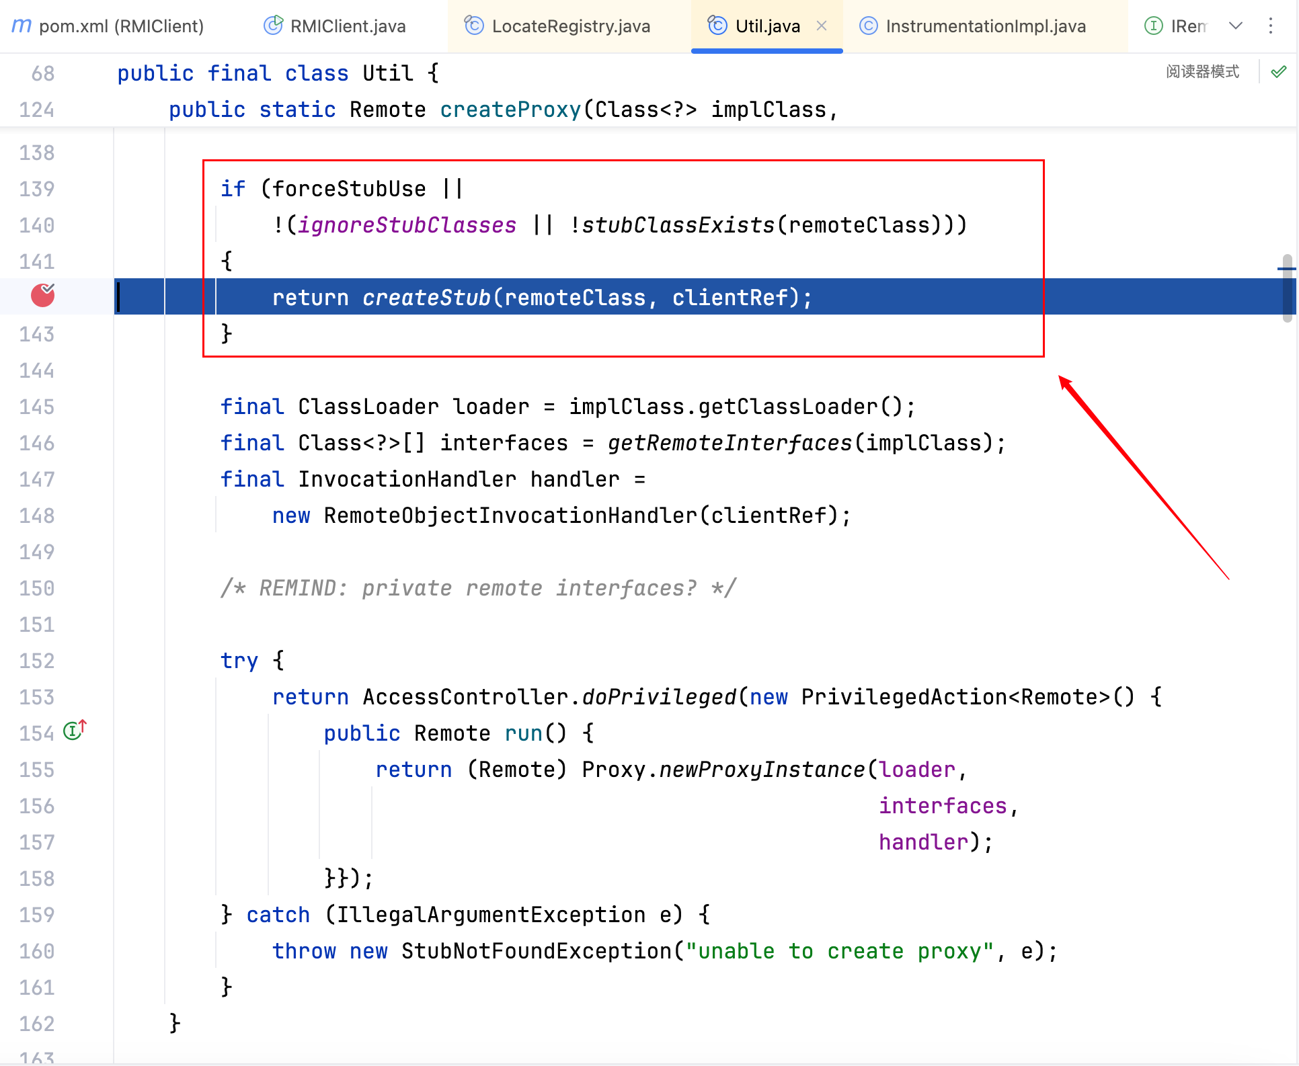Click the vertical scrollbar thumb

click(1287, 288)
